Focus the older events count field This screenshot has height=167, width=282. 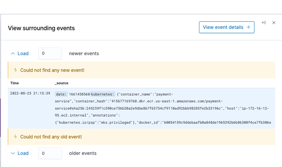pos(50,154)
